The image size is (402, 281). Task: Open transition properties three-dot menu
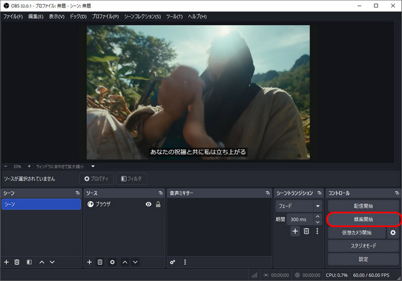click(x=318, y=231)
